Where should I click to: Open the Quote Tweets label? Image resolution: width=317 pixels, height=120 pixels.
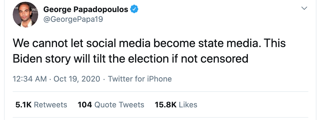pos(119,105)
